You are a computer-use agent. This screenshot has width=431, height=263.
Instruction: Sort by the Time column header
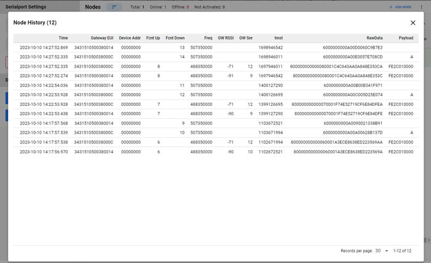click(63, 38)
